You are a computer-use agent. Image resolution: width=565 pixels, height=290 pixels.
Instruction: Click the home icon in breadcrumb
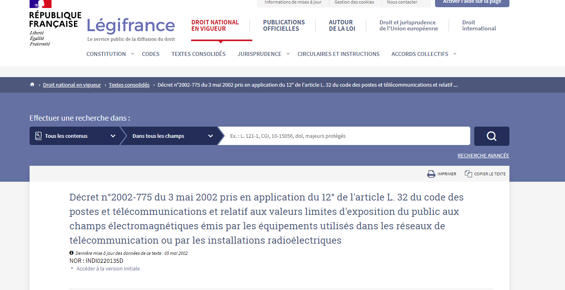click(x=32, y=85)
